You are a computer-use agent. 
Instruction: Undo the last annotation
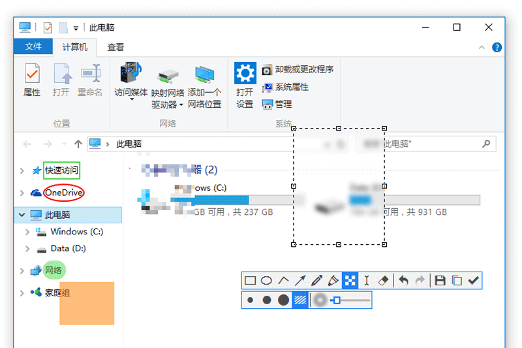(404, 281)
